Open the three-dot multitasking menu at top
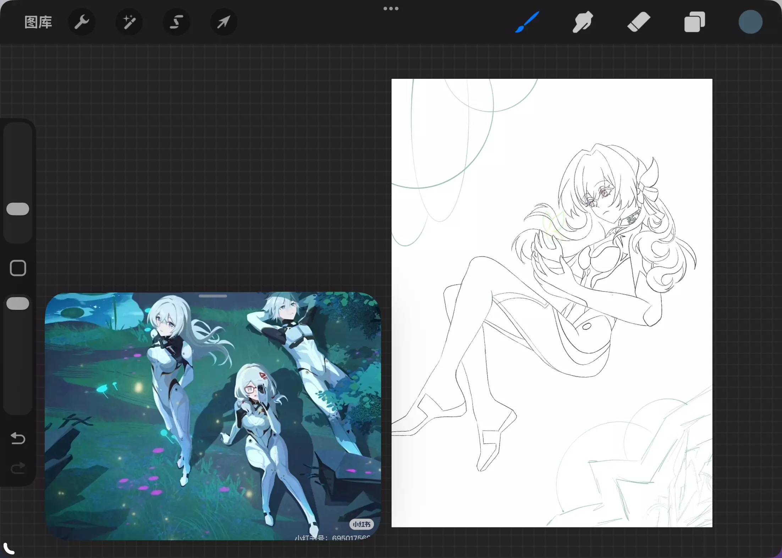 coord(391,9)
